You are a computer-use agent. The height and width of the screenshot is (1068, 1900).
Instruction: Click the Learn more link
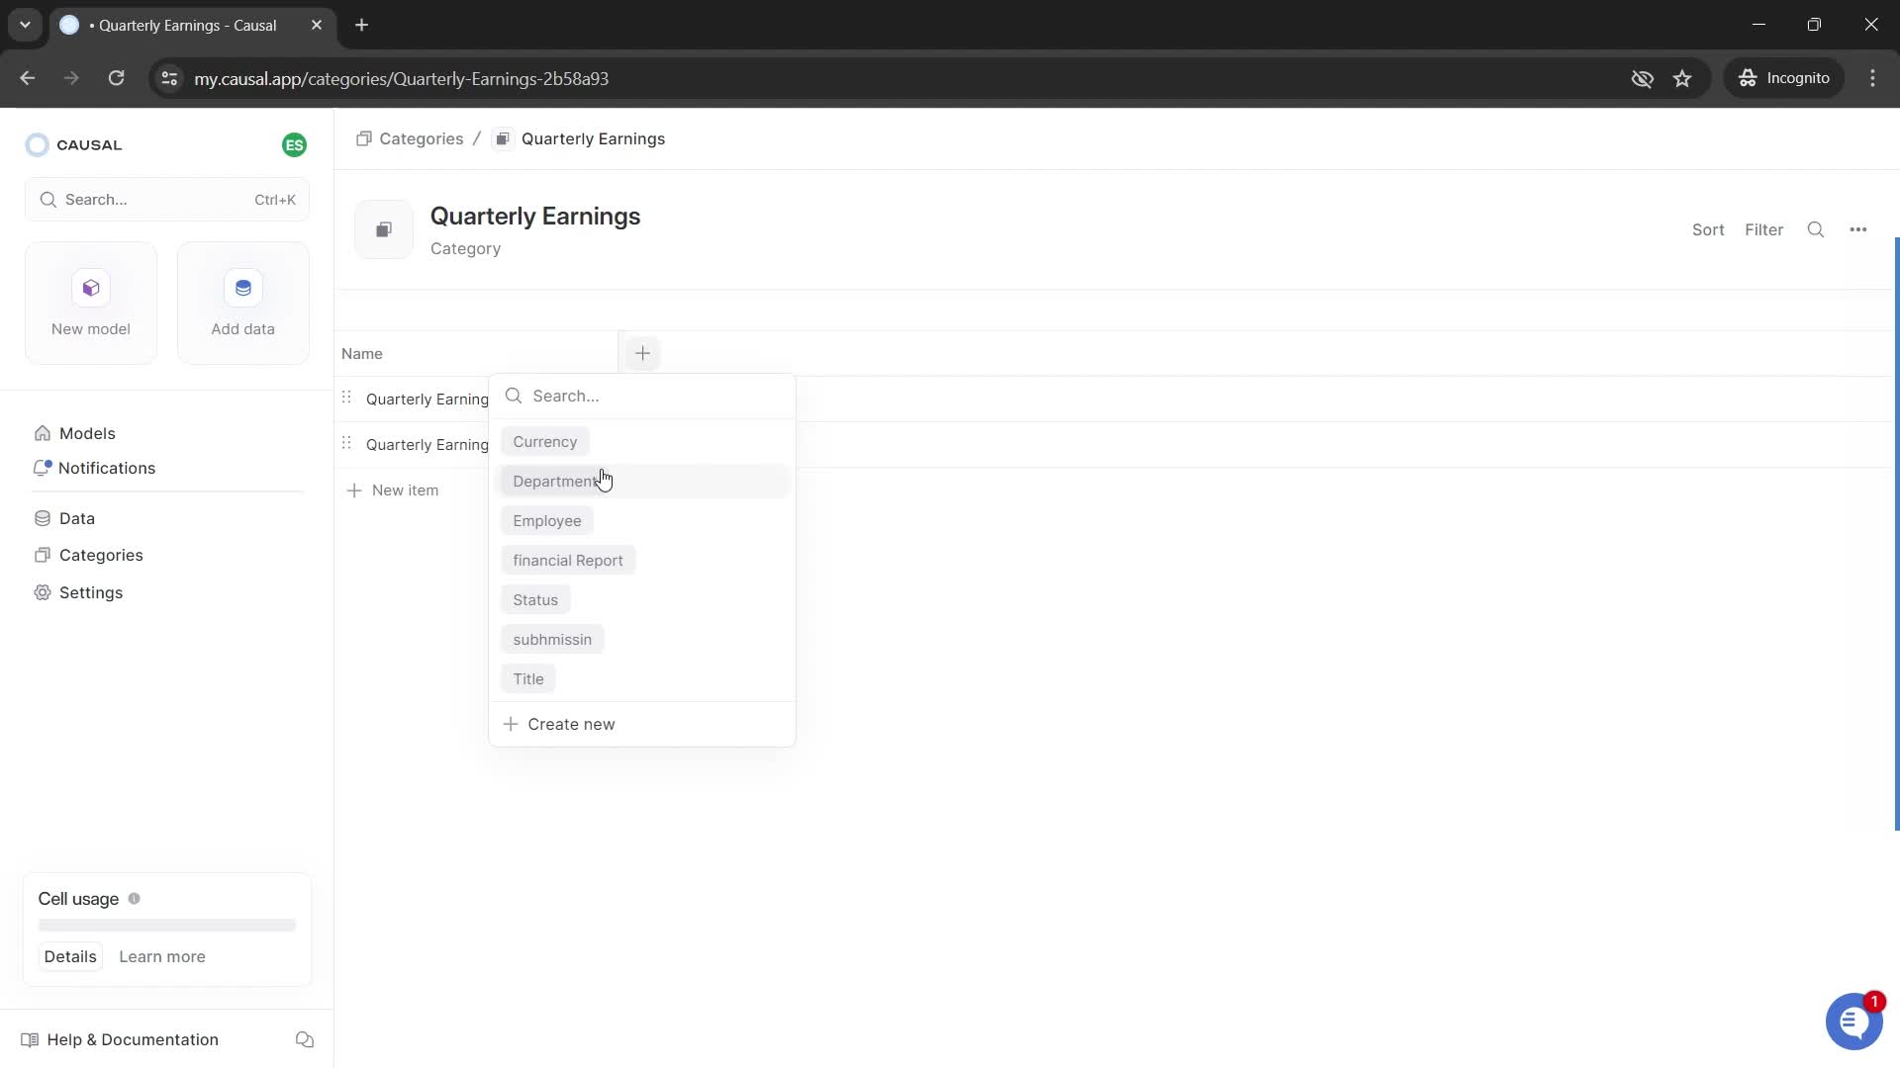pos(162,956)
